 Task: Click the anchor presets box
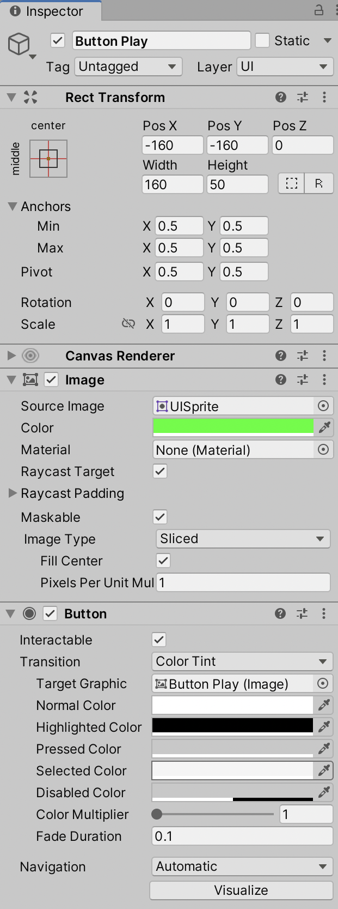pos(48,159)
